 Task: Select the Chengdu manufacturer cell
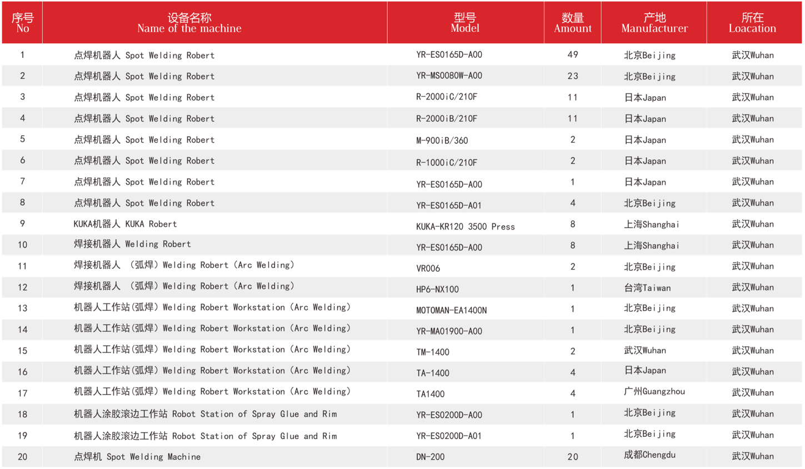[649, 455]
